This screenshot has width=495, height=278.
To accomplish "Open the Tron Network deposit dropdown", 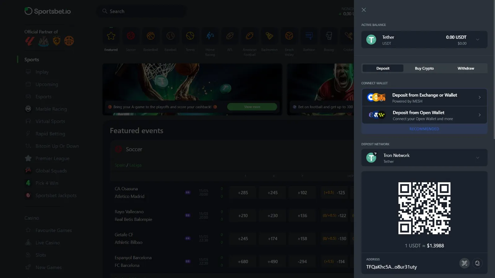I will click(x=477, y=158).
